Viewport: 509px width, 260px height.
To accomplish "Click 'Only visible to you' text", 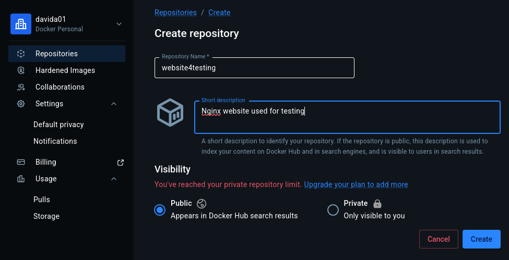I will pyautogui.click(x=374, y=216).
